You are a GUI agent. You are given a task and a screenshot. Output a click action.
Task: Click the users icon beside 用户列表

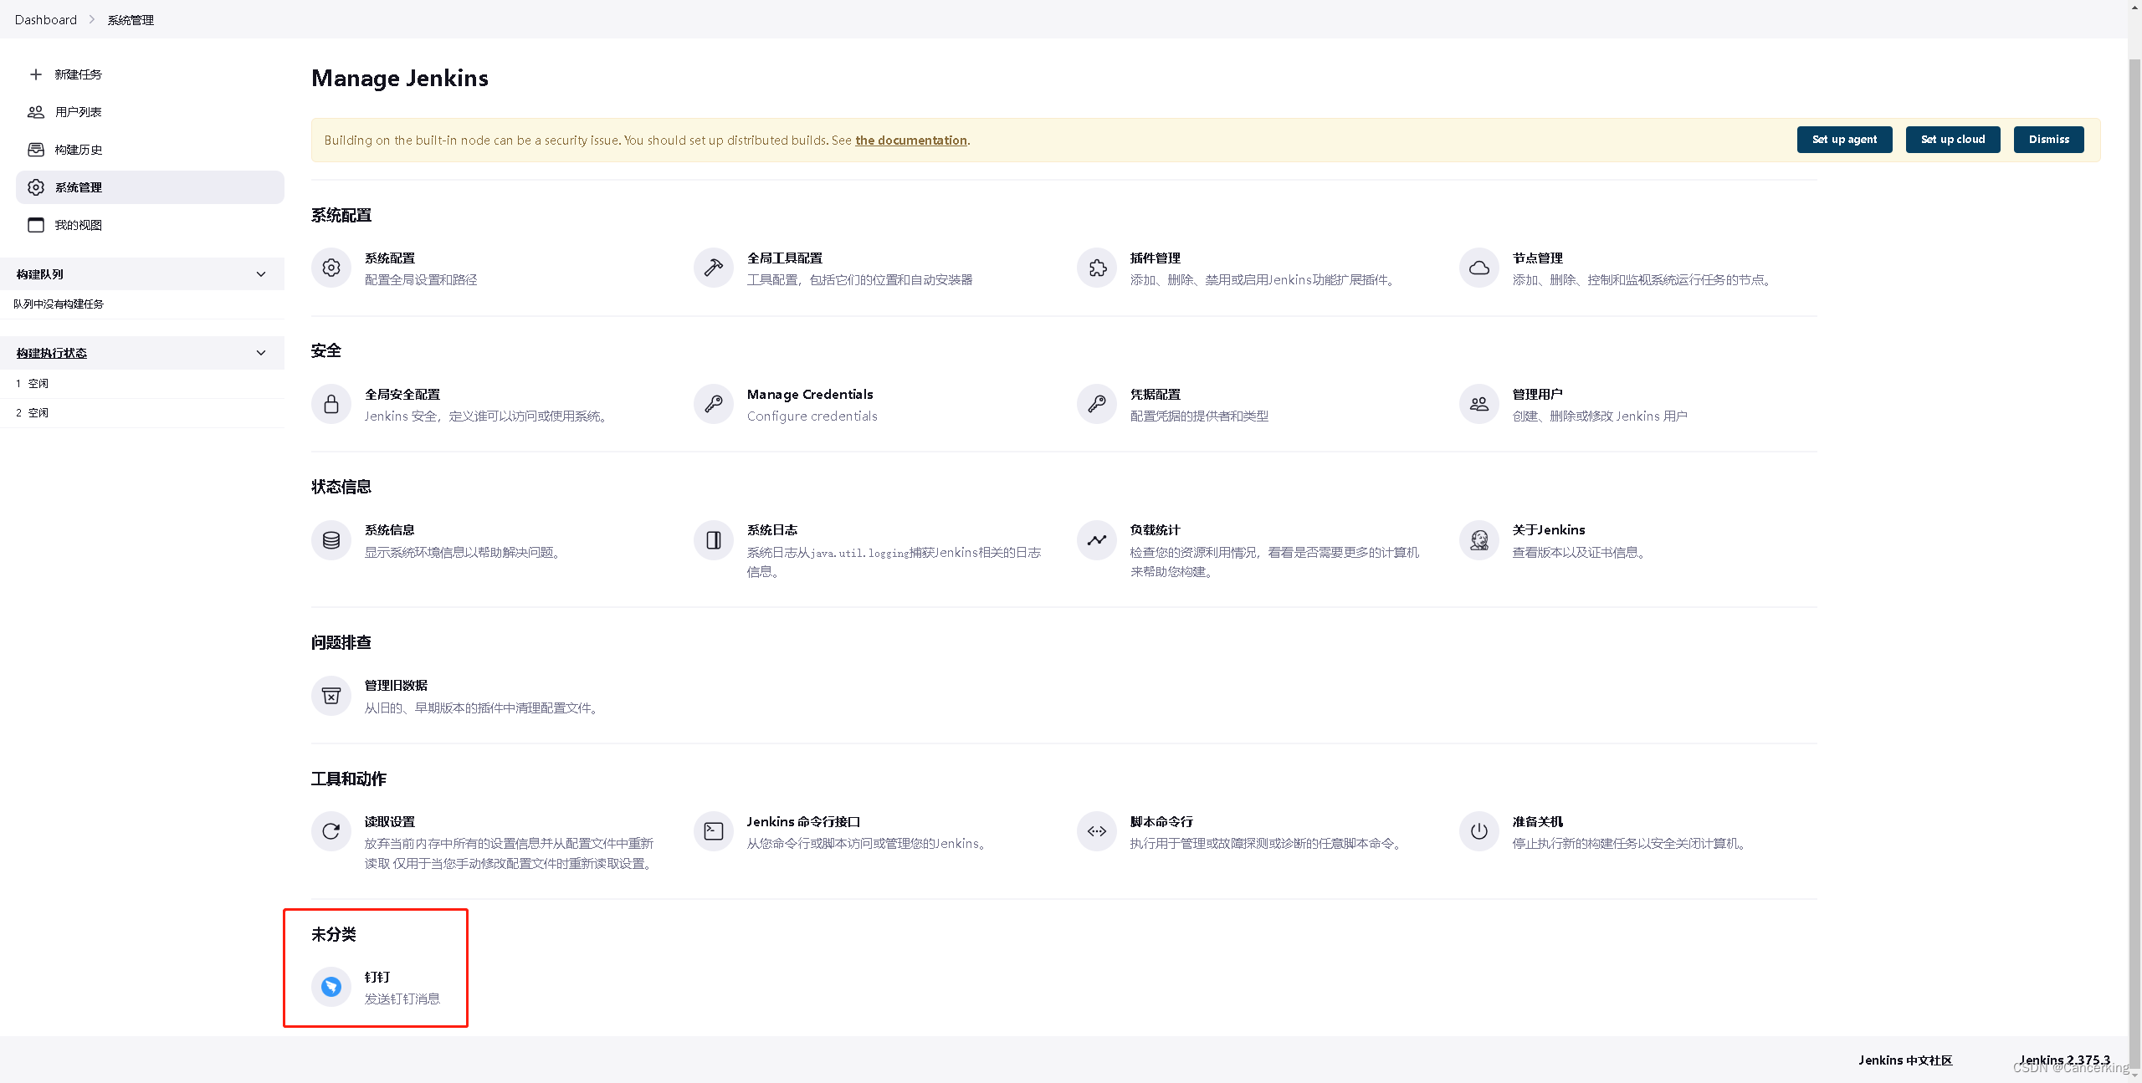36,112
